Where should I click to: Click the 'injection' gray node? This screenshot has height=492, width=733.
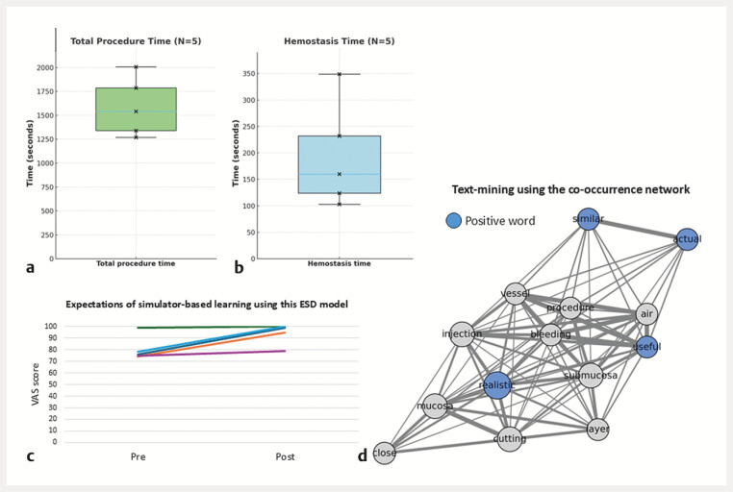tap(463, 333)
